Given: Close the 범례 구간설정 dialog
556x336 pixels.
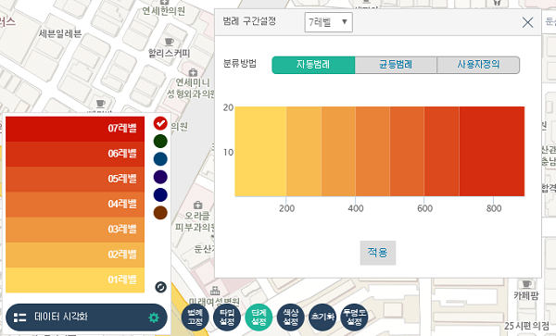Looking at the screenshot, I should (527, 22).
